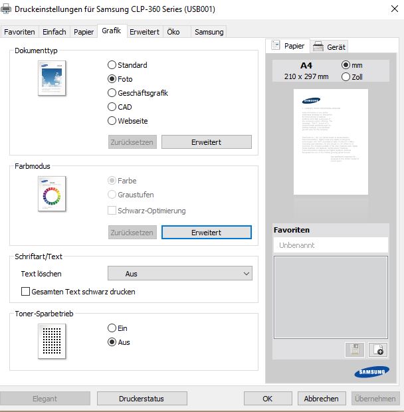This screenshot has height=412, width=404.
Task: Open Druckerstatus
Action: coord(142,399)
